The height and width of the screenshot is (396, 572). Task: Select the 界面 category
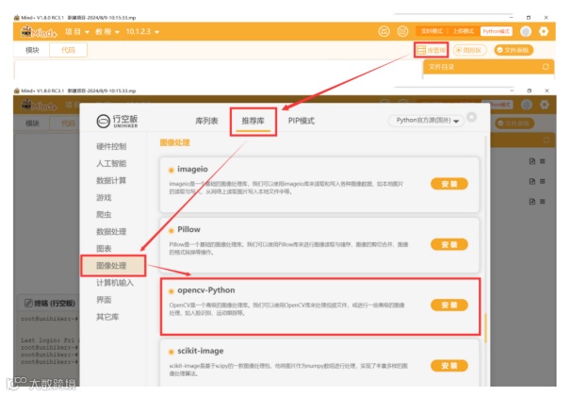pyautogui.click(x=104, y=300)
